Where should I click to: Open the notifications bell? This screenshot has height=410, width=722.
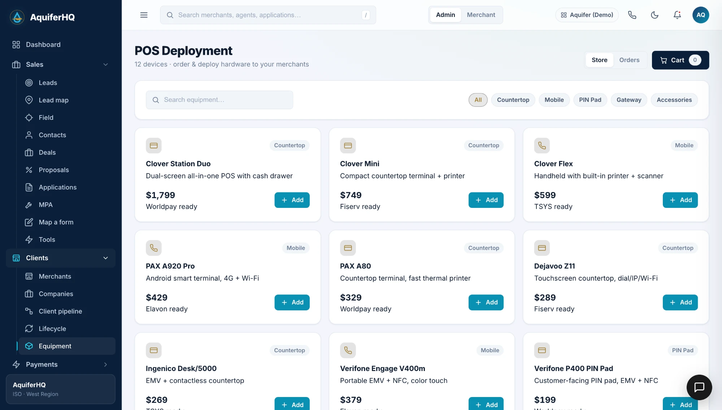click(677, 15)
